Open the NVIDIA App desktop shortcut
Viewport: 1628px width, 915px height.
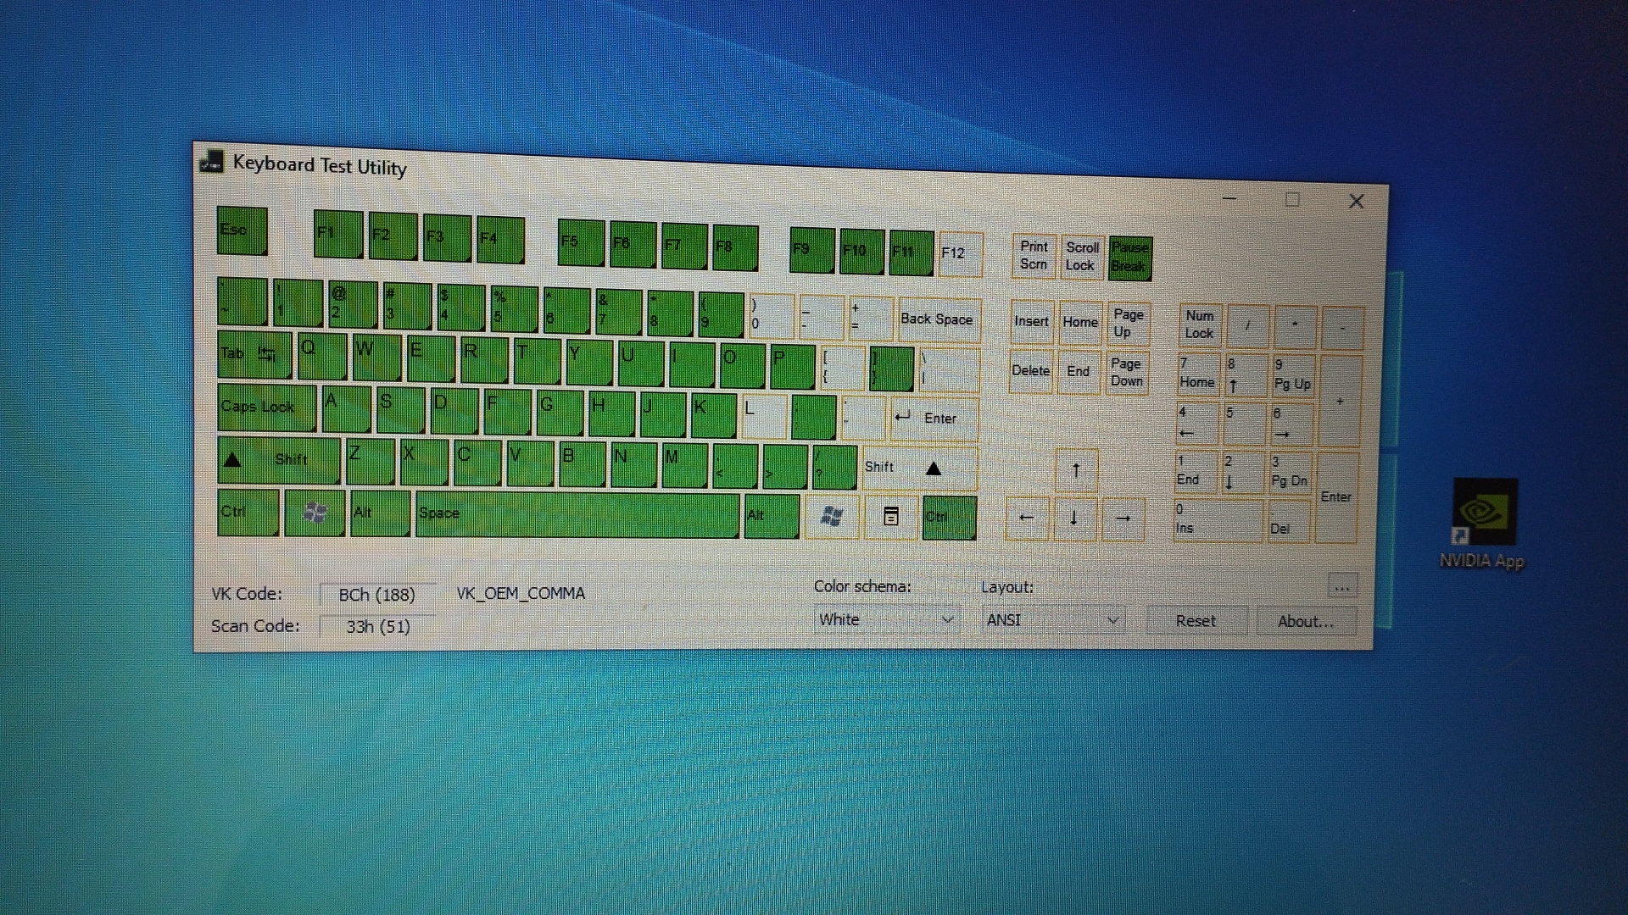[1484, 513]
